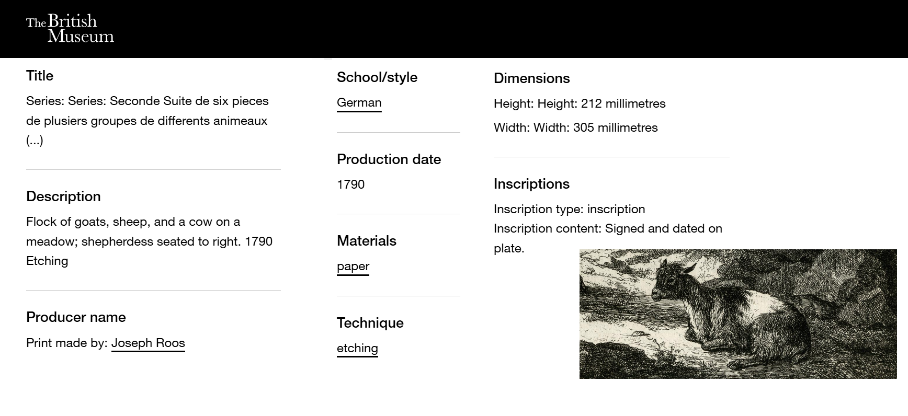Click the etching technique link
The image size is (908, 416).
(x=357, y=348)
